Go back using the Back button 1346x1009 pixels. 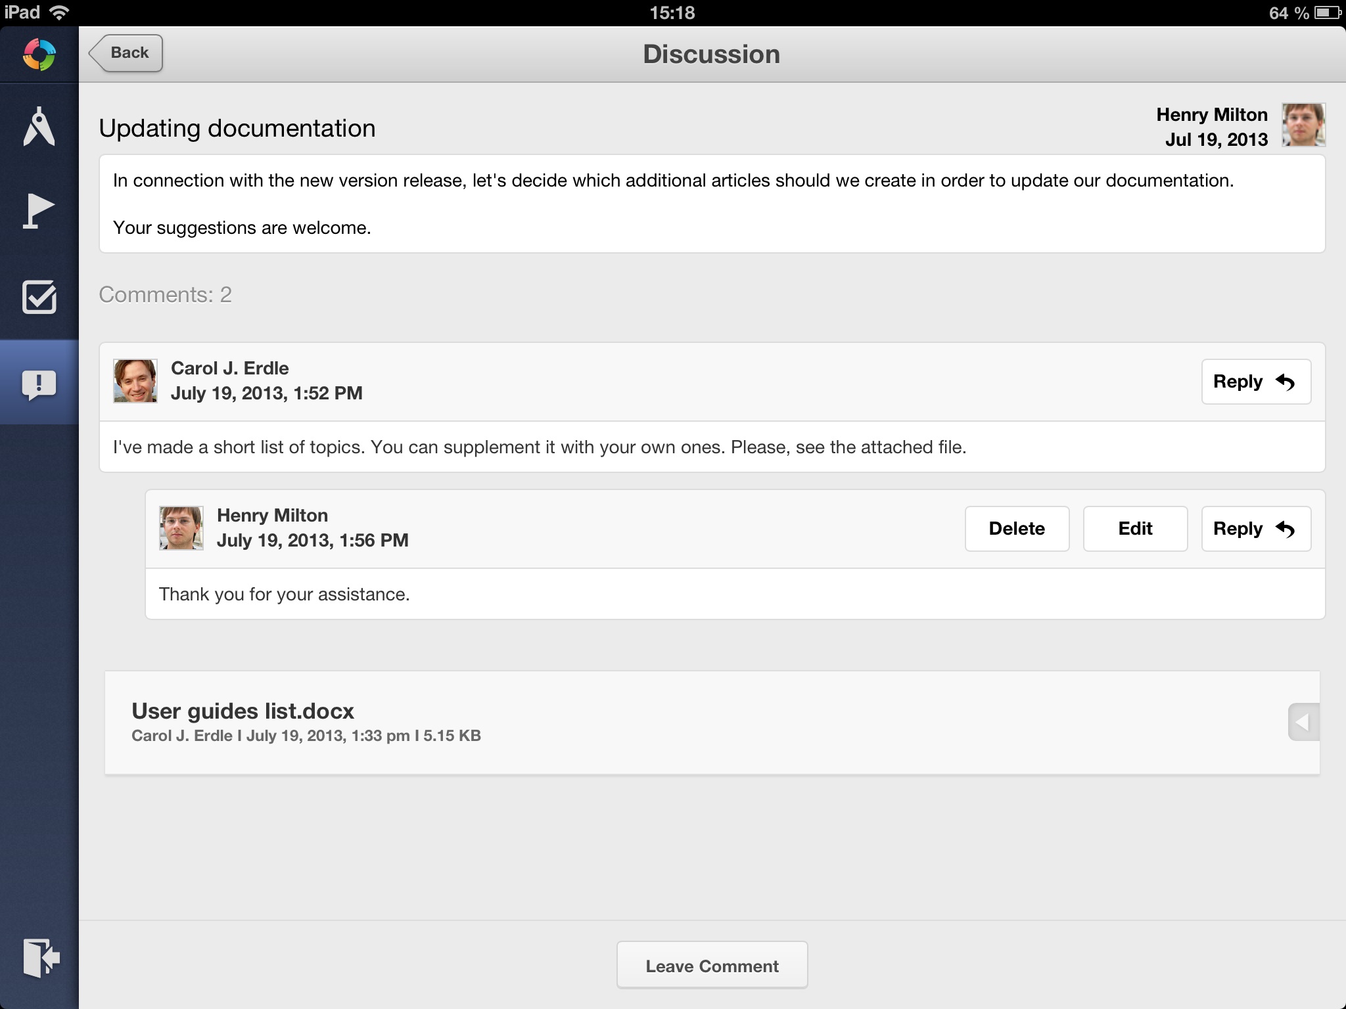pos(126,53)
